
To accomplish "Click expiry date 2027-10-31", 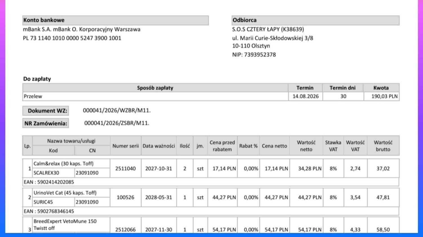I will pyautogui.click(x=158, y=168).
